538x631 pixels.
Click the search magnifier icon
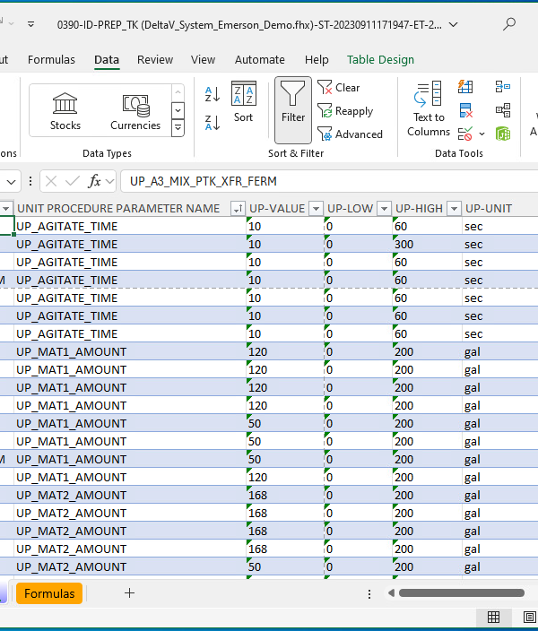(509, 24)
